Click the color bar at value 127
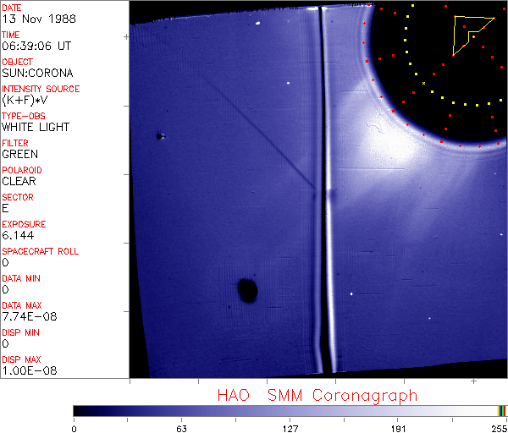Screen dimensions: 508x433 290,411
